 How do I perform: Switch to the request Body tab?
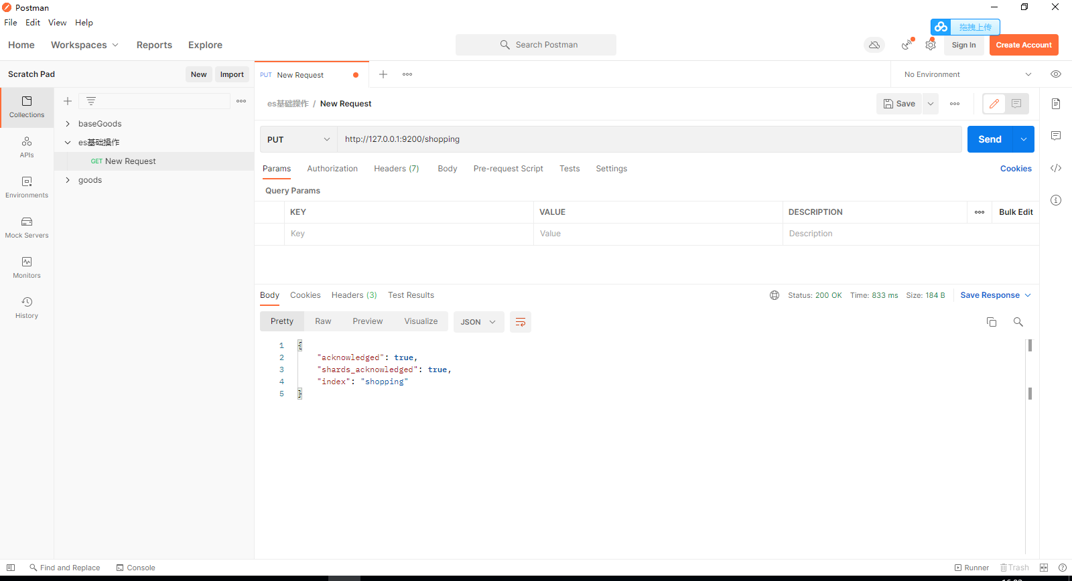point(448,169)
